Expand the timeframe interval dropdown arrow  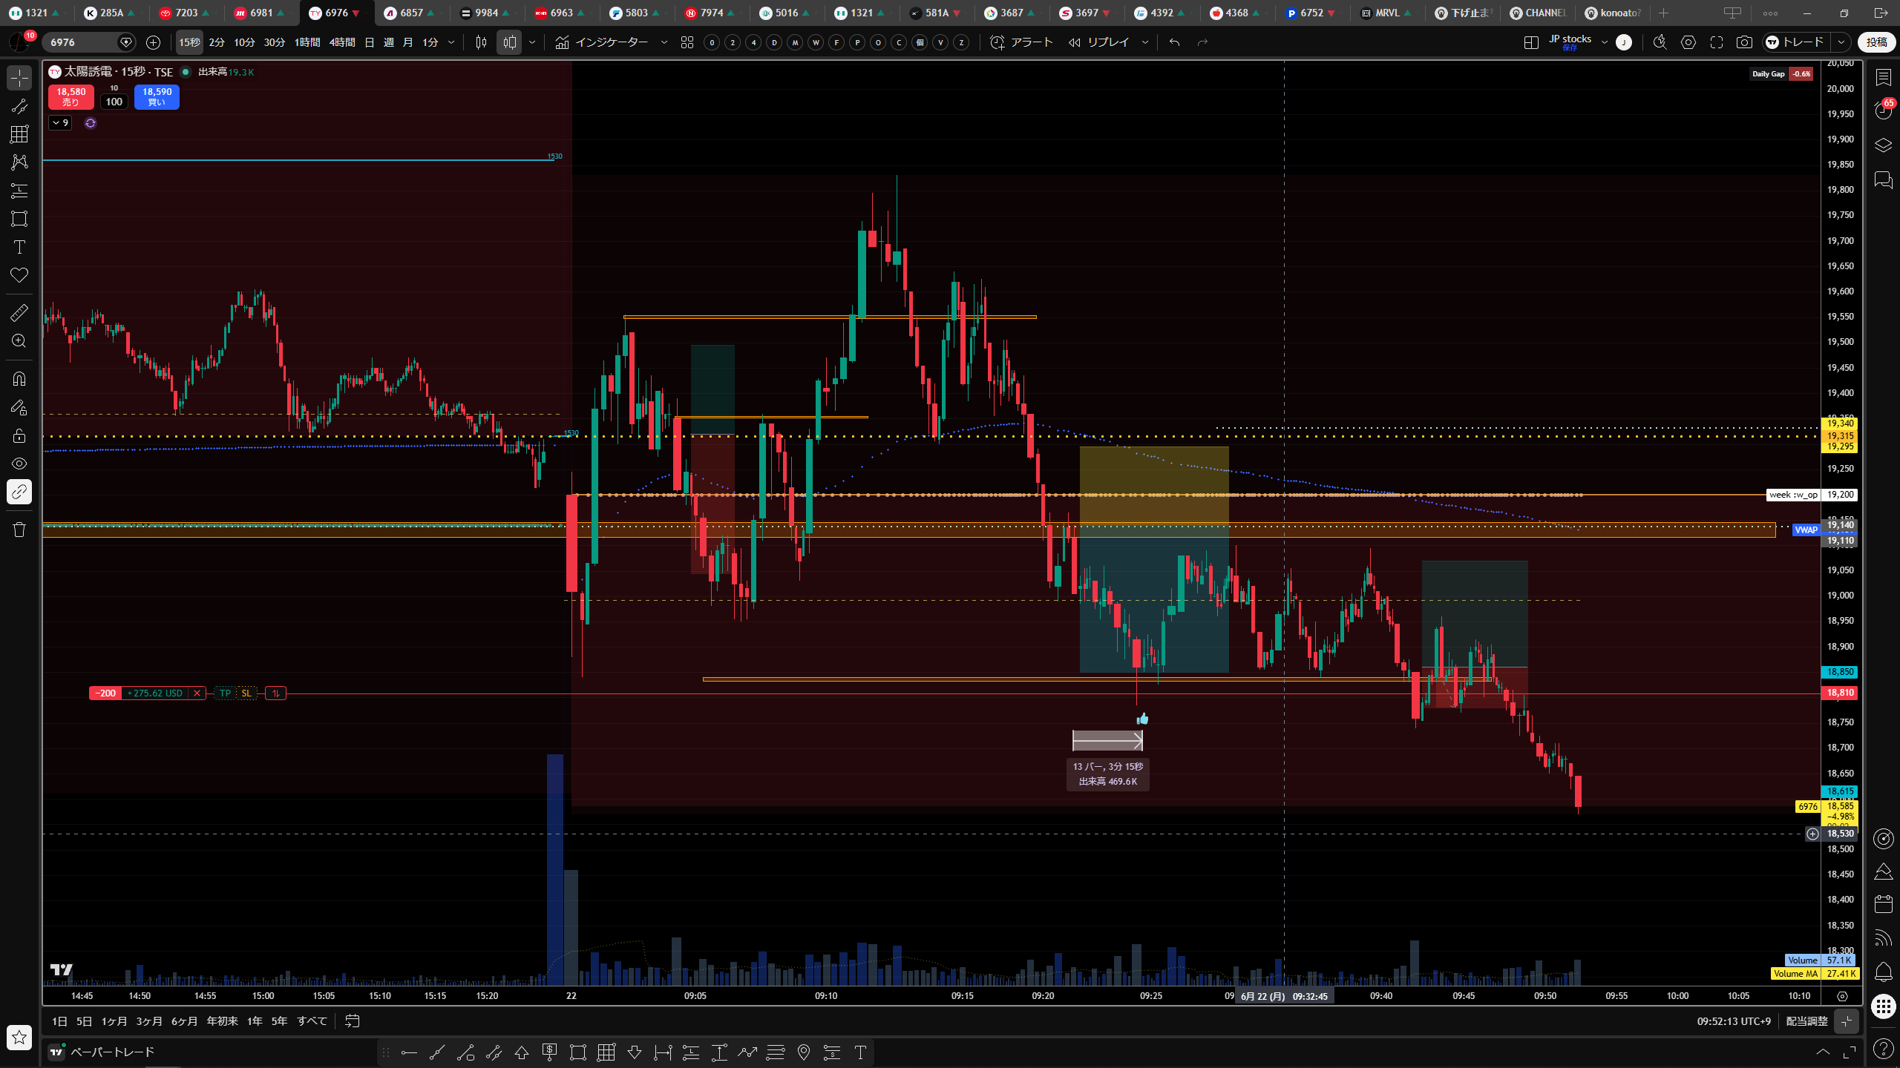pyautogui.click(x=451, y=42)
